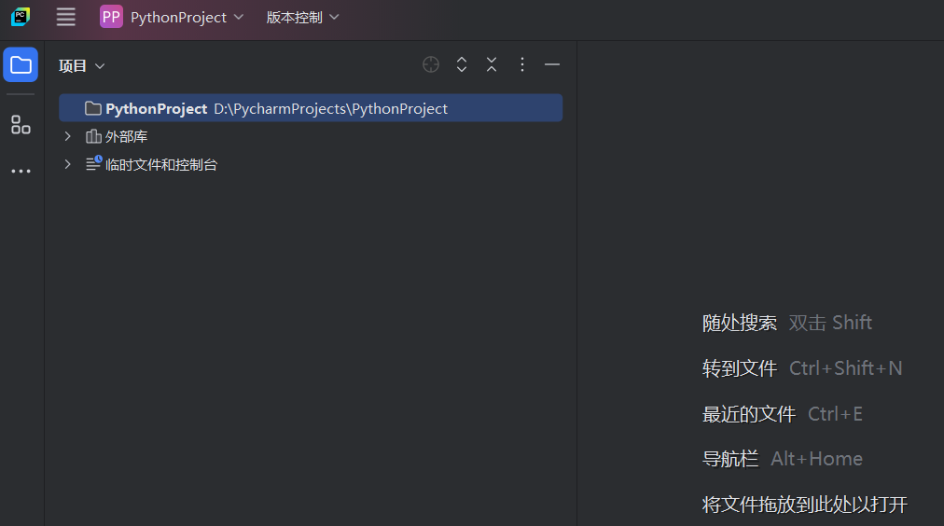Click the 临时文件和控制台 scratch icon
The height and width of the screenshot is (526, 944).
(93, 163)
